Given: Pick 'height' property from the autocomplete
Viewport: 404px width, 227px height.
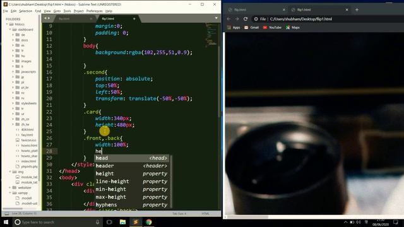Looking at the screenshot, I should pyautogui.click(x=131, y=174).
